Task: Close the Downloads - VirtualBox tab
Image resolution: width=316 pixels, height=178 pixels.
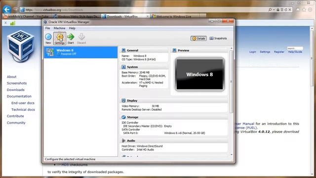Action: point(148,16)
